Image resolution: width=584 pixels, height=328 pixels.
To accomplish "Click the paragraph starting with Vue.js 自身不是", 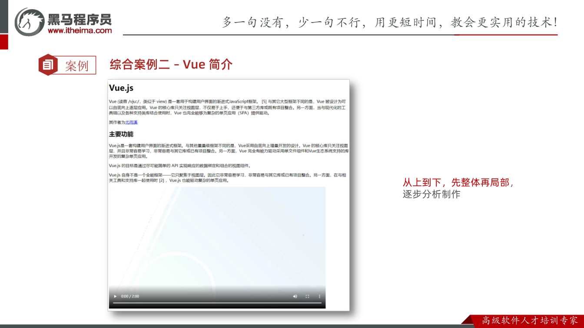I will click(228, 178).
